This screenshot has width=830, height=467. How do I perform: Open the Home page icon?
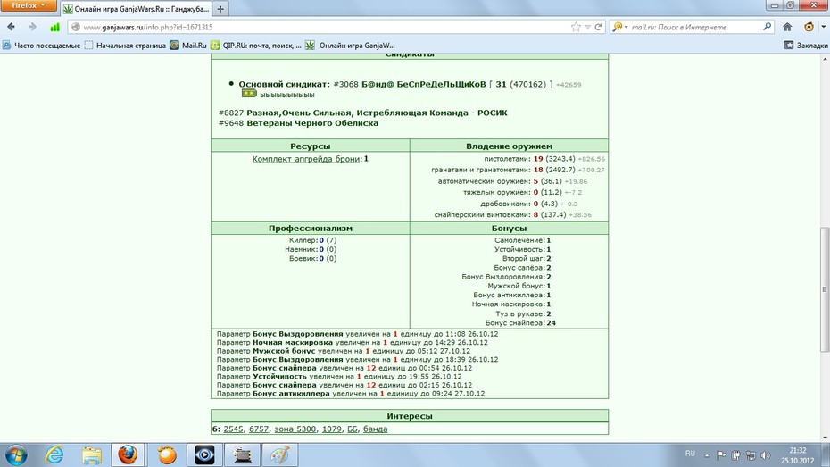click(x=788, y=27)
